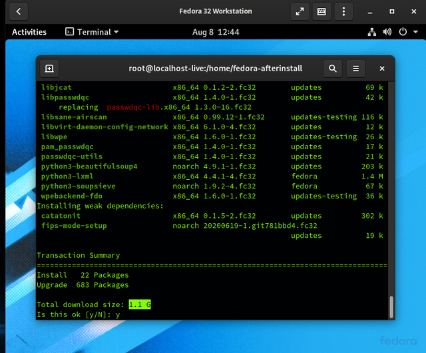426x353 pixels.
Task: Click fips-mode-setup package name
Action: (74, 226)
